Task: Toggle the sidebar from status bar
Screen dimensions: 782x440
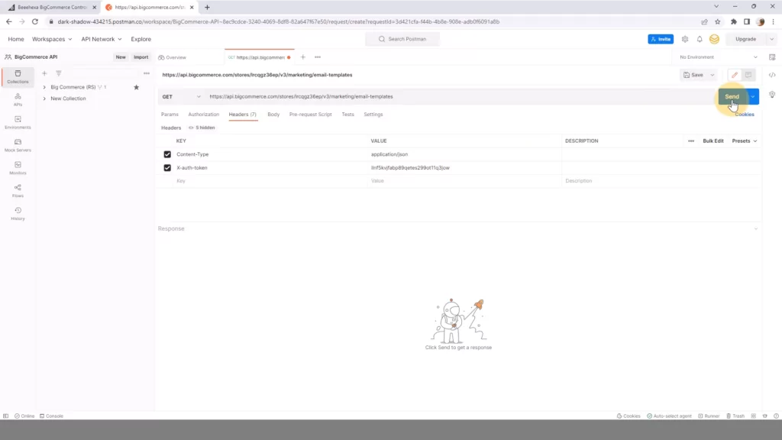Action: click(x=6, y=416)
